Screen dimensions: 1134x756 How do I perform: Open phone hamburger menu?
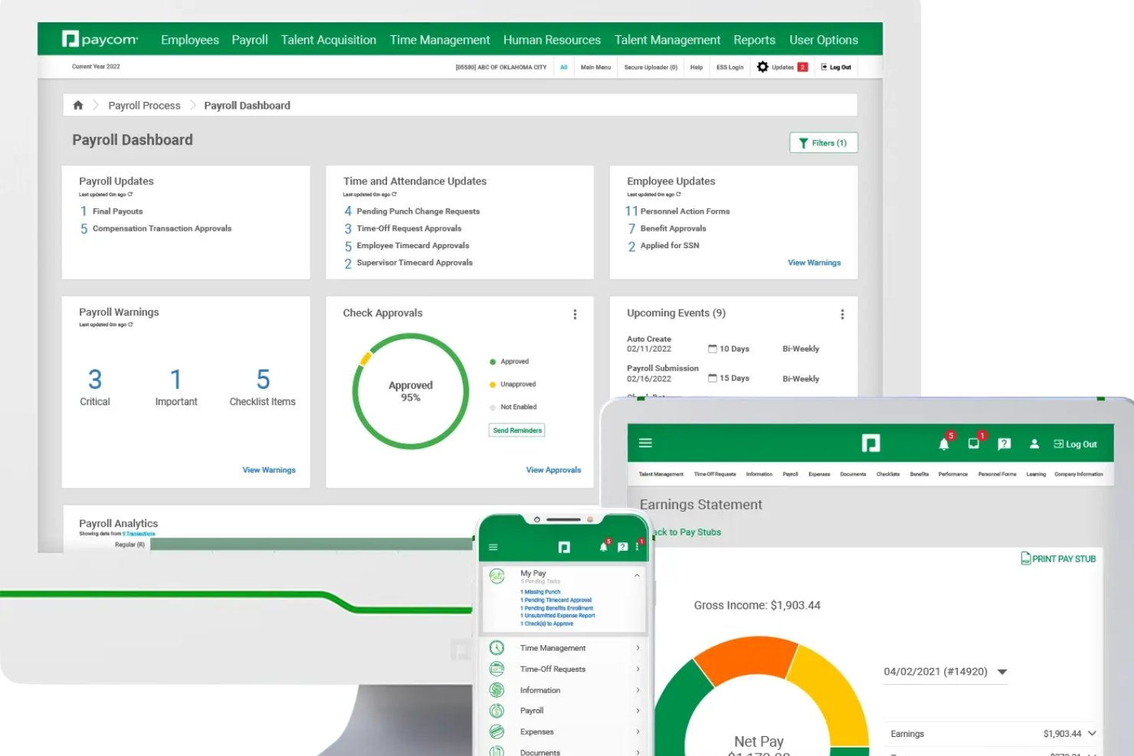tap(493, 547)
